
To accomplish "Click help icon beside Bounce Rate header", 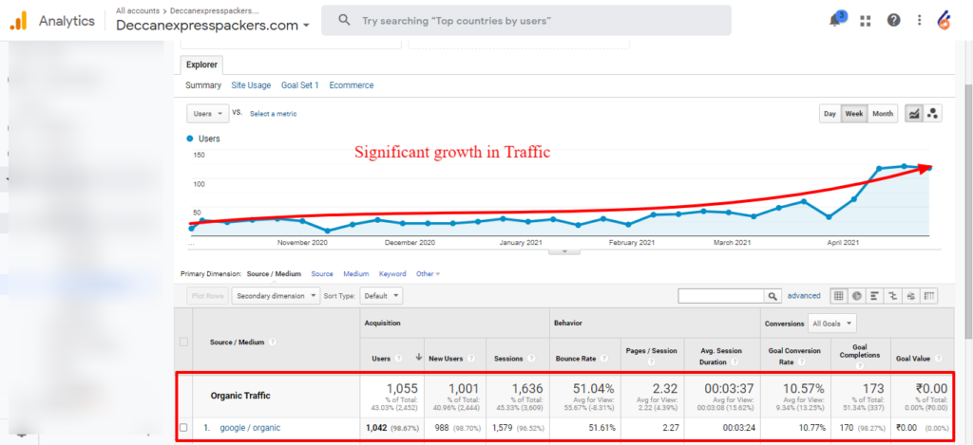I will click(603, 359).
